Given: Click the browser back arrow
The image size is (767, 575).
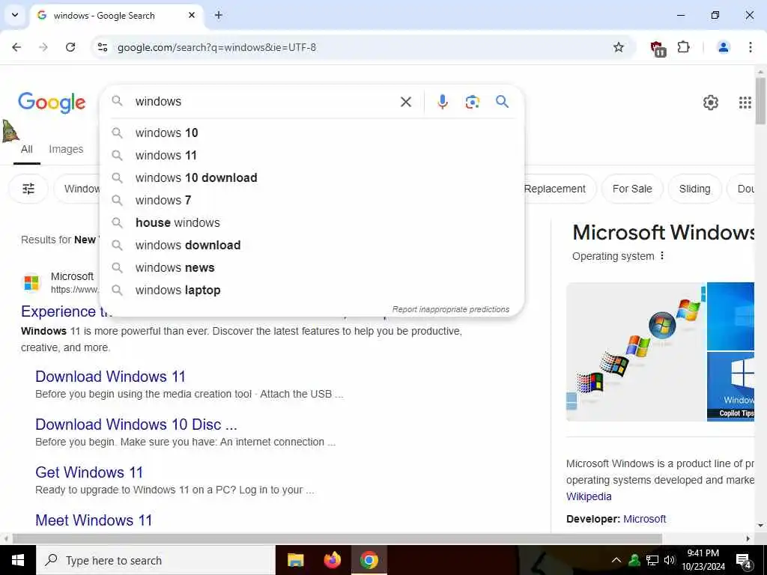Looking at the screenshot, I should tap(16, 47).
